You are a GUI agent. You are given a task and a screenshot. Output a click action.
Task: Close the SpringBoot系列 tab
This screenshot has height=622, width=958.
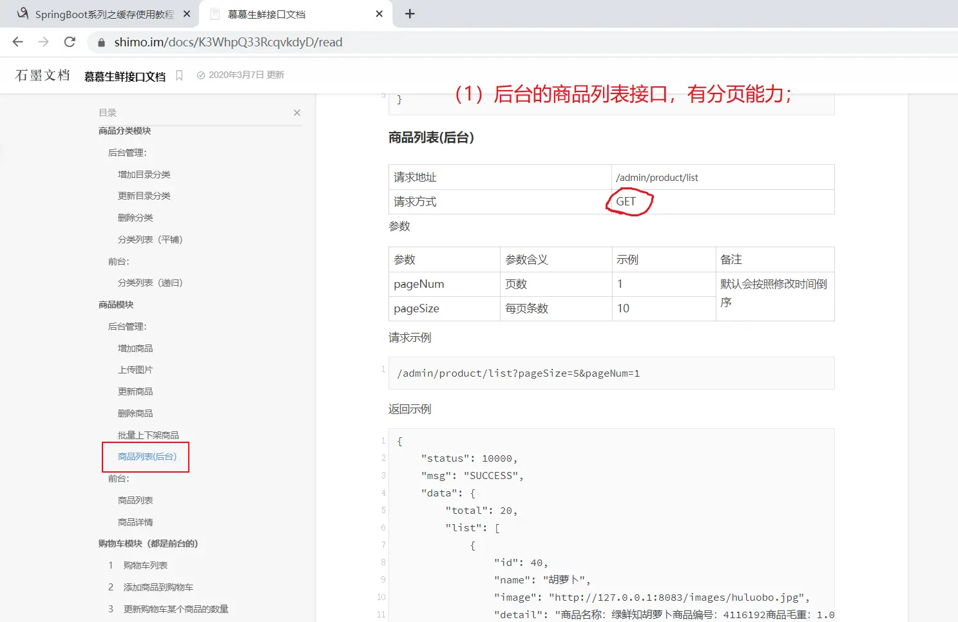[x=187, y=14]
